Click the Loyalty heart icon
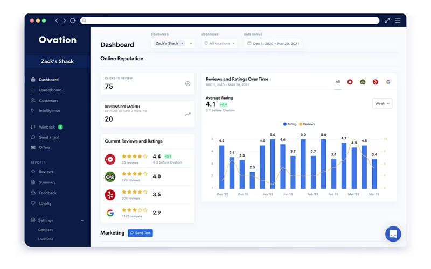Screen dimensions: 431x269 [x=33, y=203]
